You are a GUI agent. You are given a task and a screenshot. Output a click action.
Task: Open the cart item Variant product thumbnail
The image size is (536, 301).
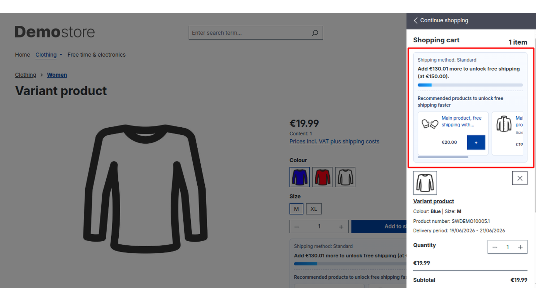pos(425,183)
